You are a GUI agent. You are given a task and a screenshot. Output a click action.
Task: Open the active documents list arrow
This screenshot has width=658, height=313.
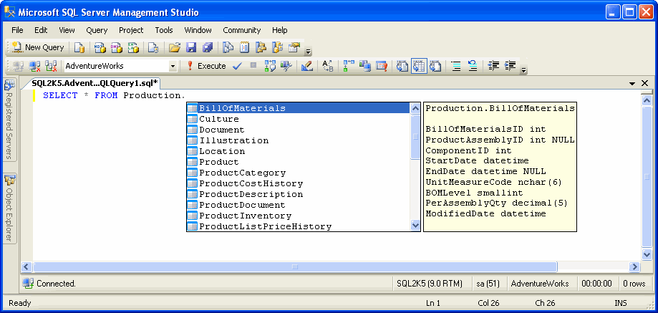point(632,84)
